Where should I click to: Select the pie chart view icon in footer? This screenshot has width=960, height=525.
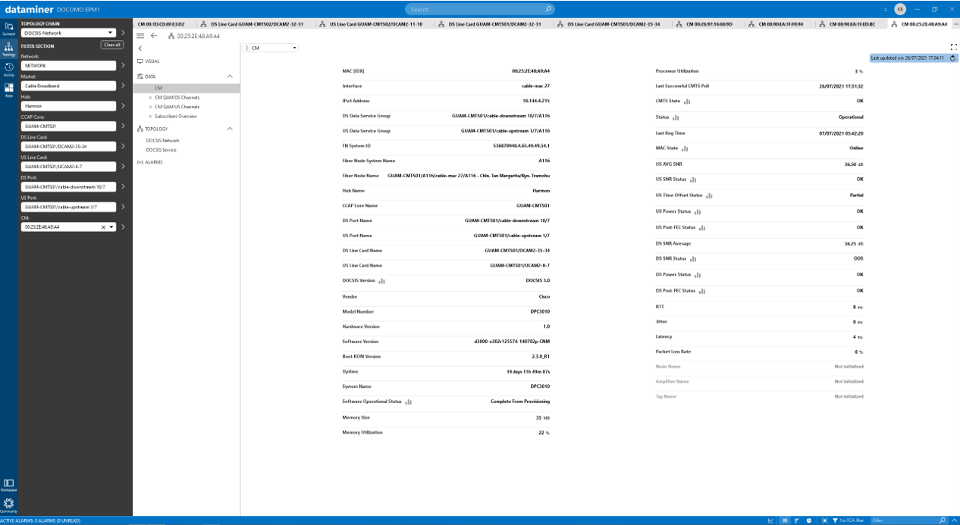(x=809, y=520)
